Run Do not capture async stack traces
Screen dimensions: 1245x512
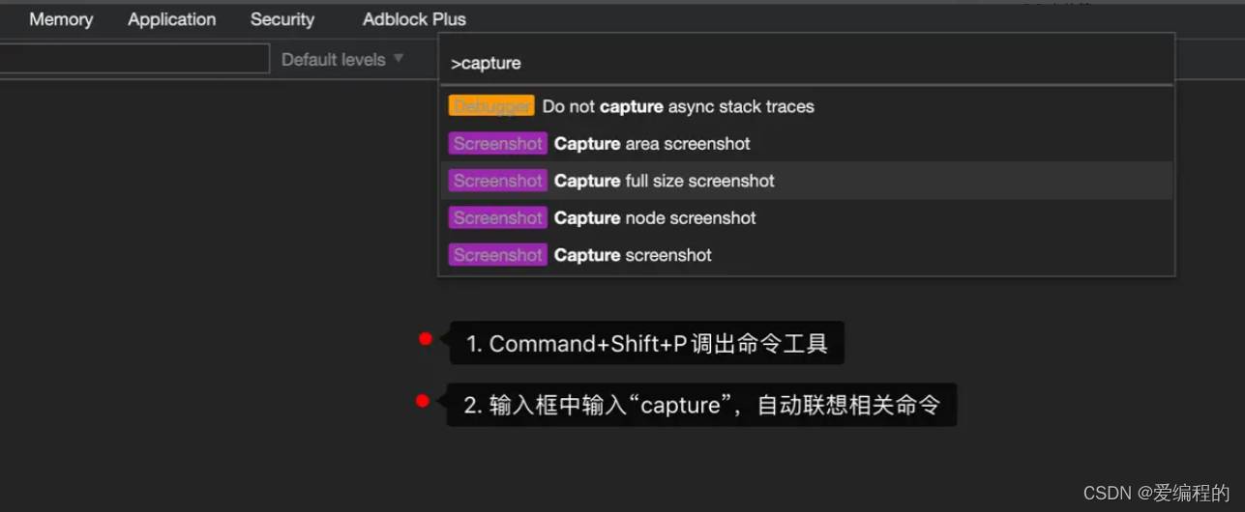pyautogui.click(x=807, y=106)
